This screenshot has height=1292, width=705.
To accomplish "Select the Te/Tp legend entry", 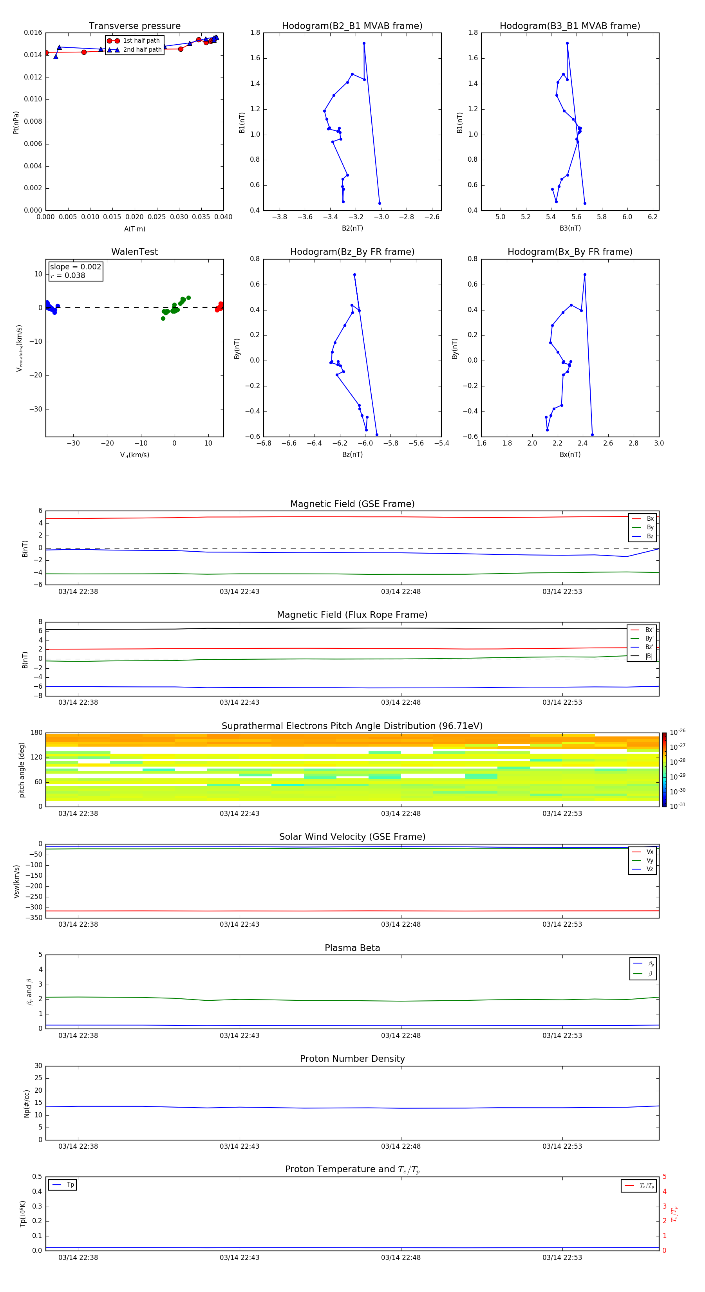I will 639,1186.
